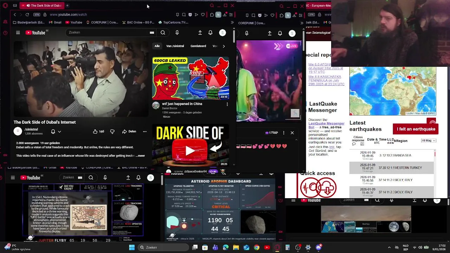The width and height of the screenshot is (450, 253).
Task: Dislike the Dubai video
Action: point(112,131)
